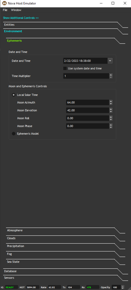The width and height of the screenshot is (131, 290).
Task: Select Ephemeris Model radio option
Action: tap(14, 134)
